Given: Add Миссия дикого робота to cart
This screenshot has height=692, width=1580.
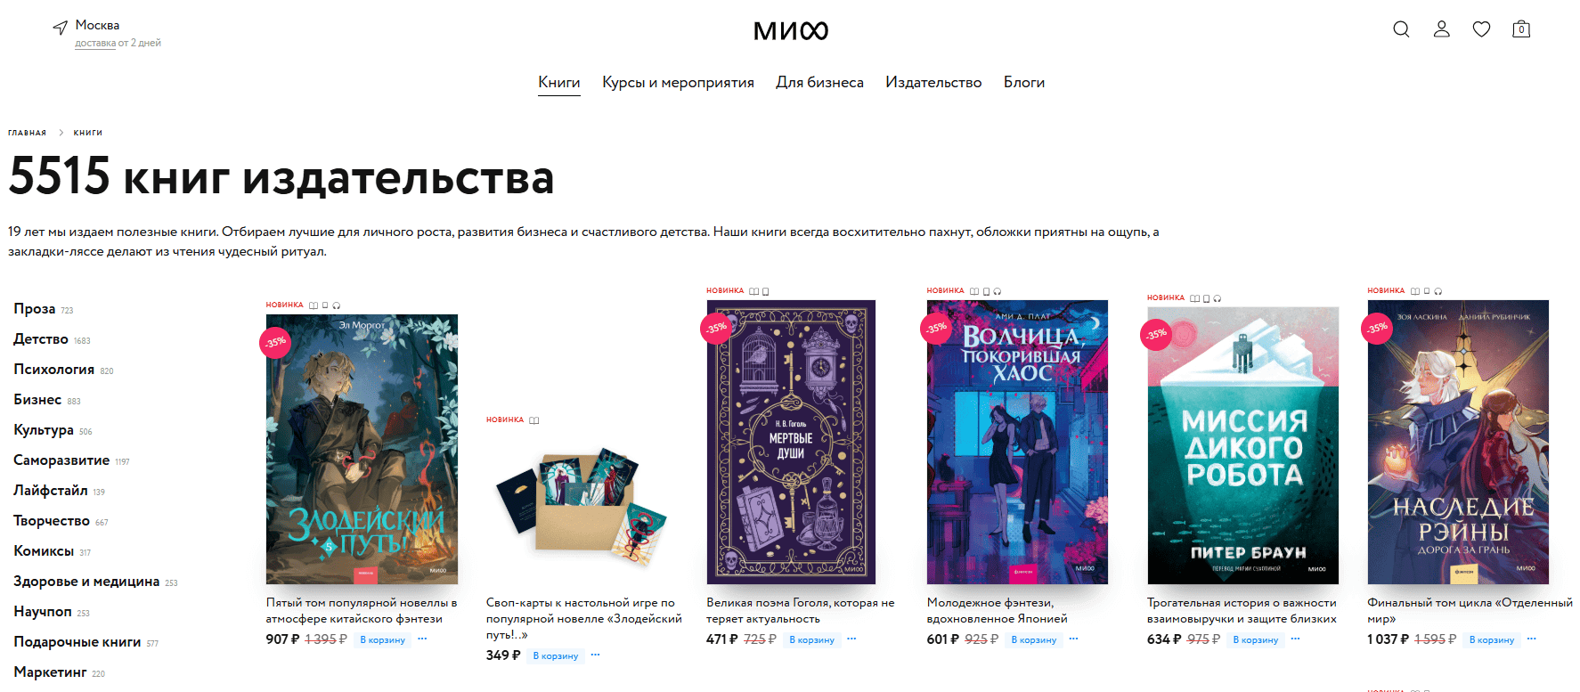Looking at the screenshot, I should [1255, 639].
